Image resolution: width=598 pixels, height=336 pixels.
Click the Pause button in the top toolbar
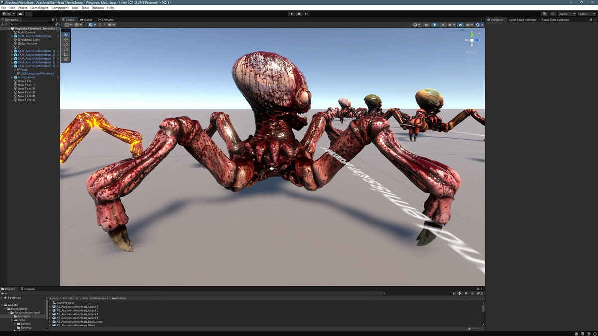coord(299,14)
